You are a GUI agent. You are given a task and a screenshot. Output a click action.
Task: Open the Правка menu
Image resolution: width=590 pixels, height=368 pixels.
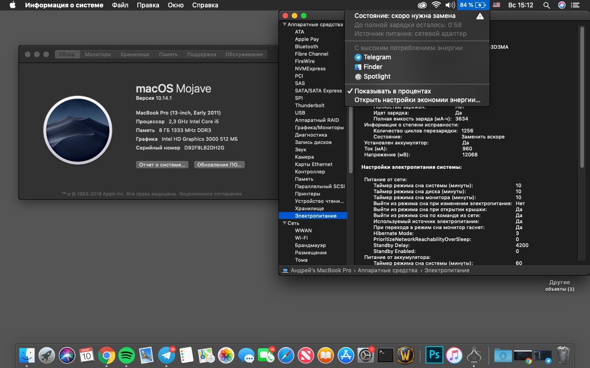tap(148, 5)
